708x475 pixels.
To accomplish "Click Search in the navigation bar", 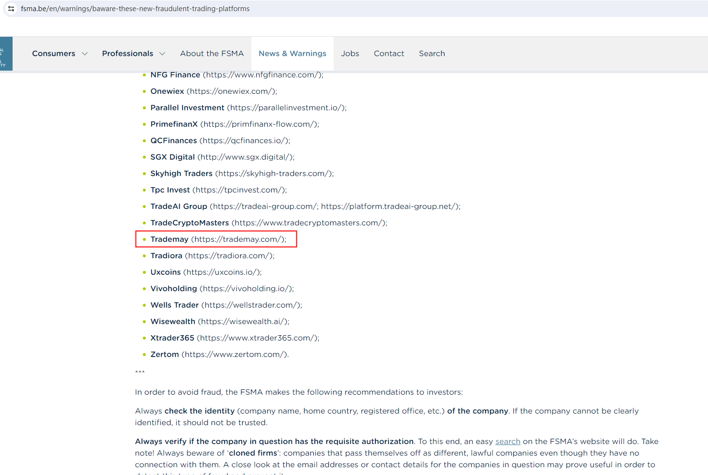I will [431, 54].
